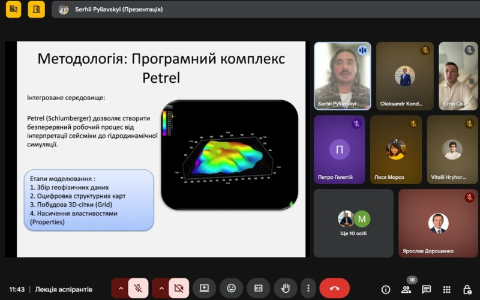The height and width of the screenshot is (300, 480).
Task: Click the speaking indicator on Serhii's tile
Action: click(x=362, y=50)
